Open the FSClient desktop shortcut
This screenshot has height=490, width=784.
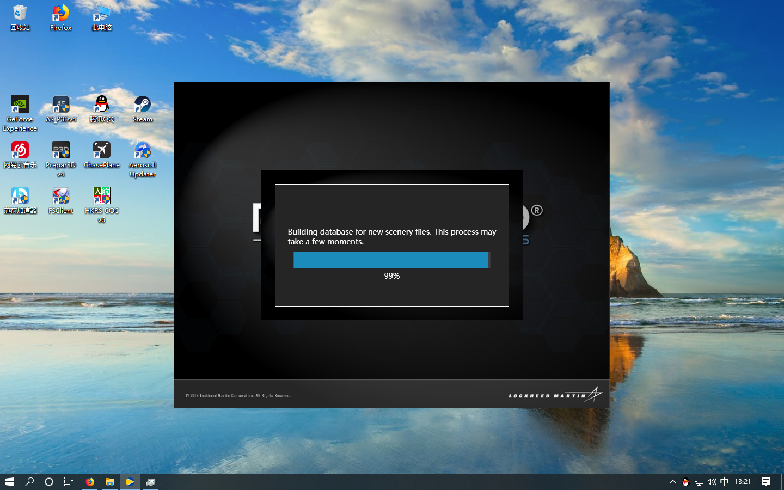(61, 201)
